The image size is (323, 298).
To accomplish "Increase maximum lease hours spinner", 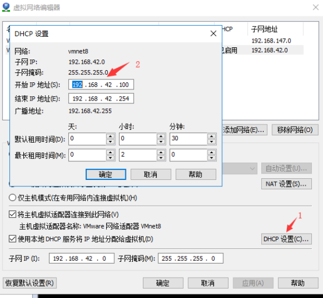I will [161, 153].
